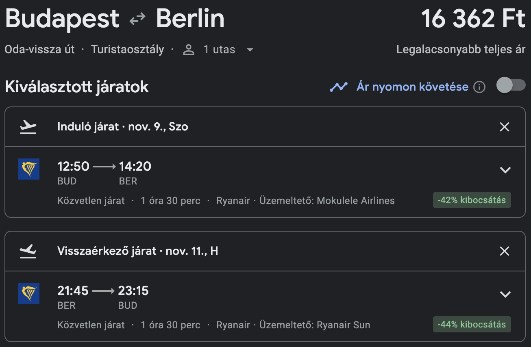Remove the outbound flight with the X button

pyautogui.click(x=504, y=127)
